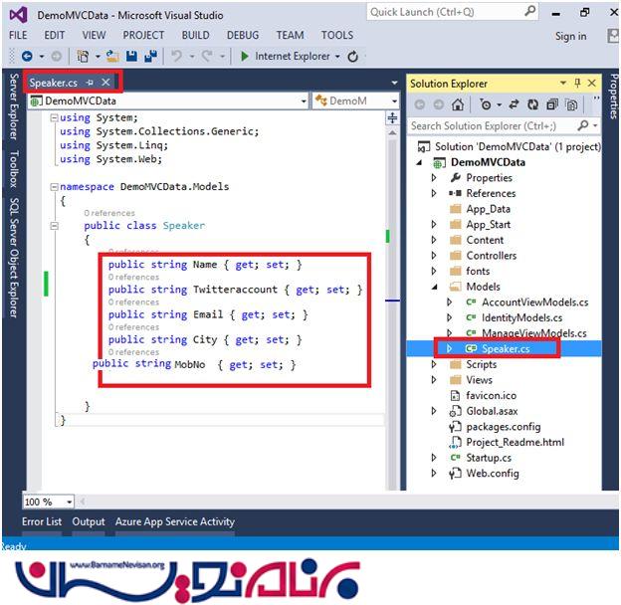Toggle the pin on Speaker.cs tab
This screenshot has width=621, height=605.
90,83
